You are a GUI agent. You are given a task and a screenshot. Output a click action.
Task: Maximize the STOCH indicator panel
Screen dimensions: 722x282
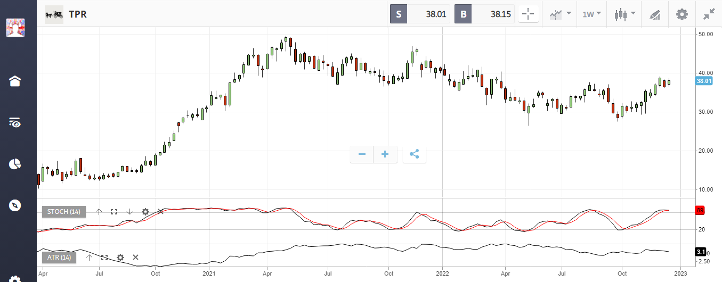coord(113,212)
